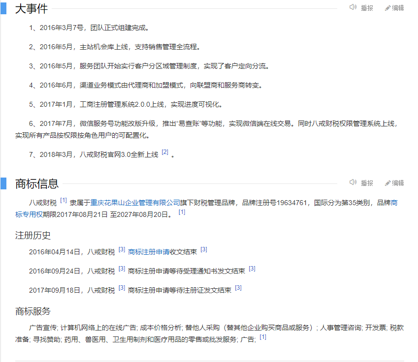Open reference [1] after 2027年08月20日
Viewport: 418px width, 362px height.
pos(182,212)
